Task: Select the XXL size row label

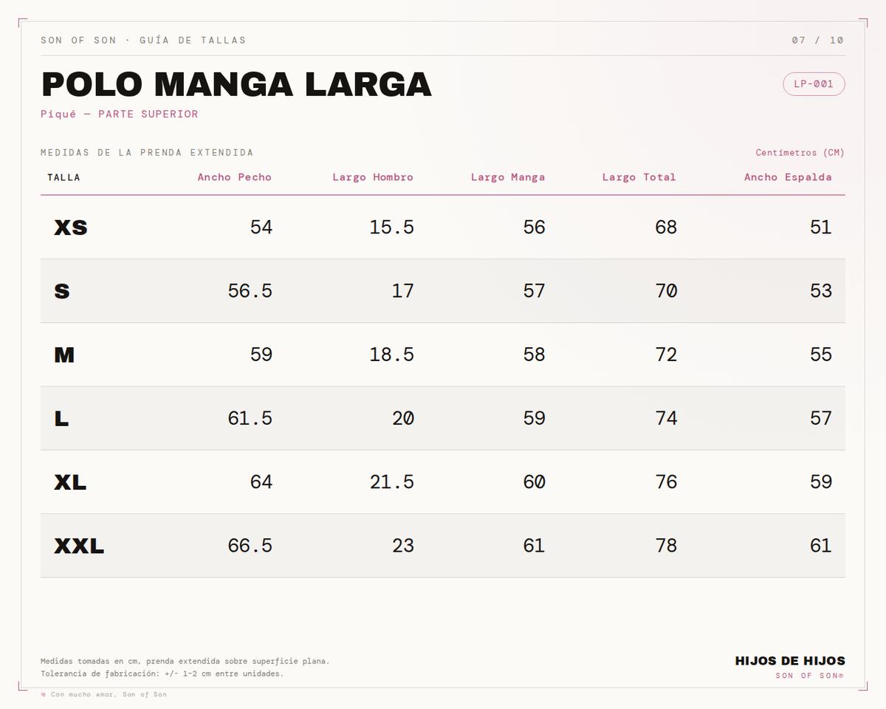Action: (x=79, y=547)
